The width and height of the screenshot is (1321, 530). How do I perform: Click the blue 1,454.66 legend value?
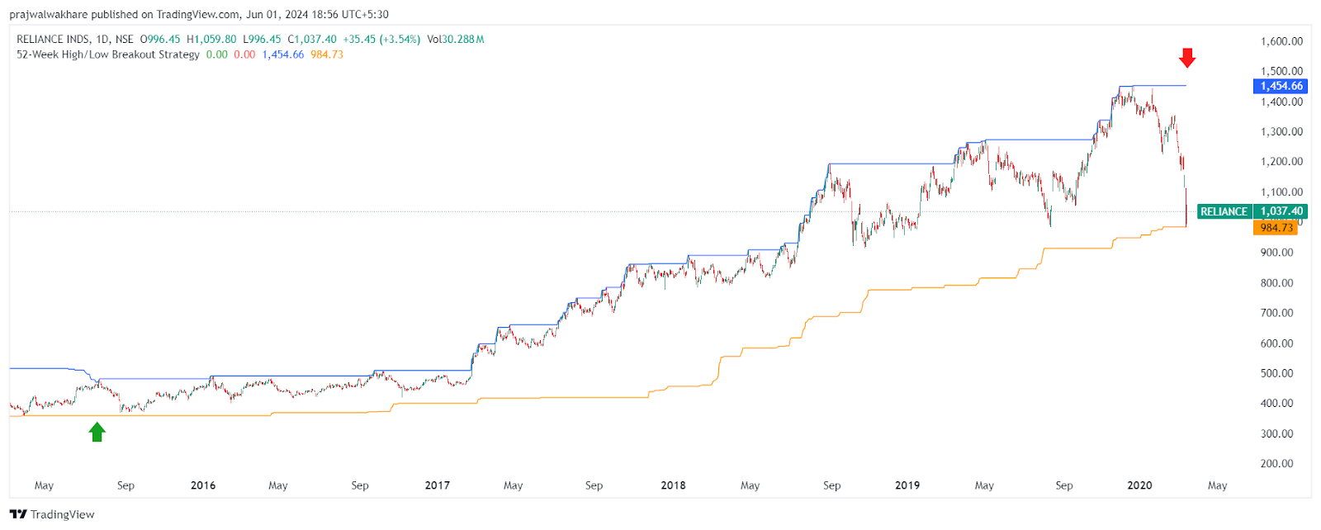coord(282,54)
